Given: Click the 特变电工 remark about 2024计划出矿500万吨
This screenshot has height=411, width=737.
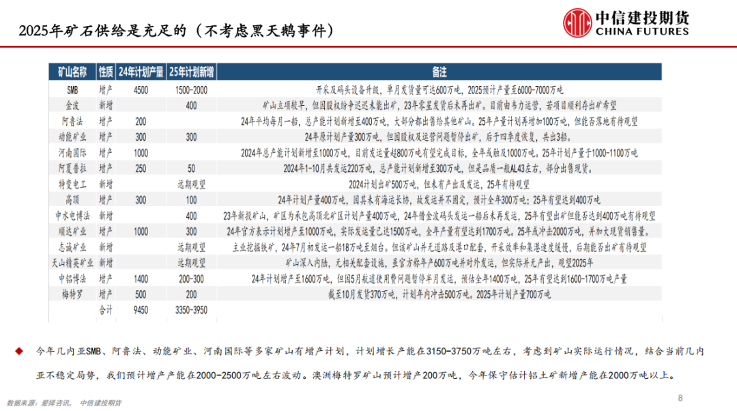Looking at the screenshot, I should tap(439, 184).
